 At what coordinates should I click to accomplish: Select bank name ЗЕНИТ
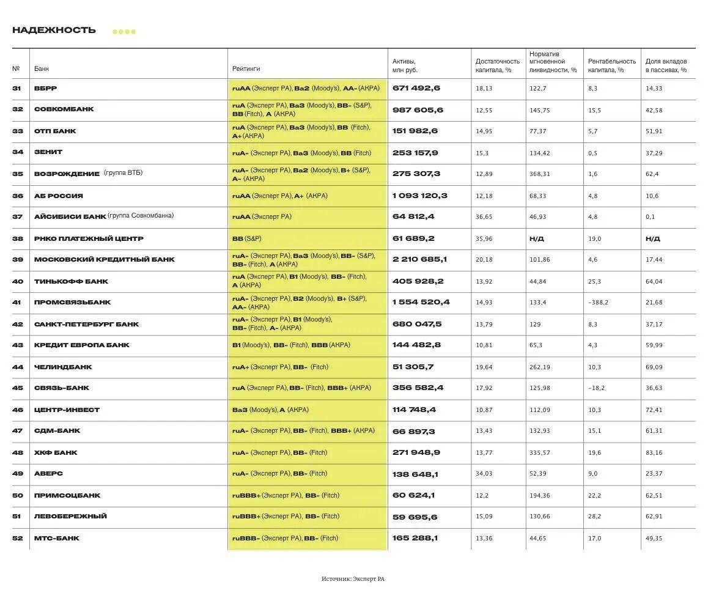pyautogui.click(x=48, y=152)
